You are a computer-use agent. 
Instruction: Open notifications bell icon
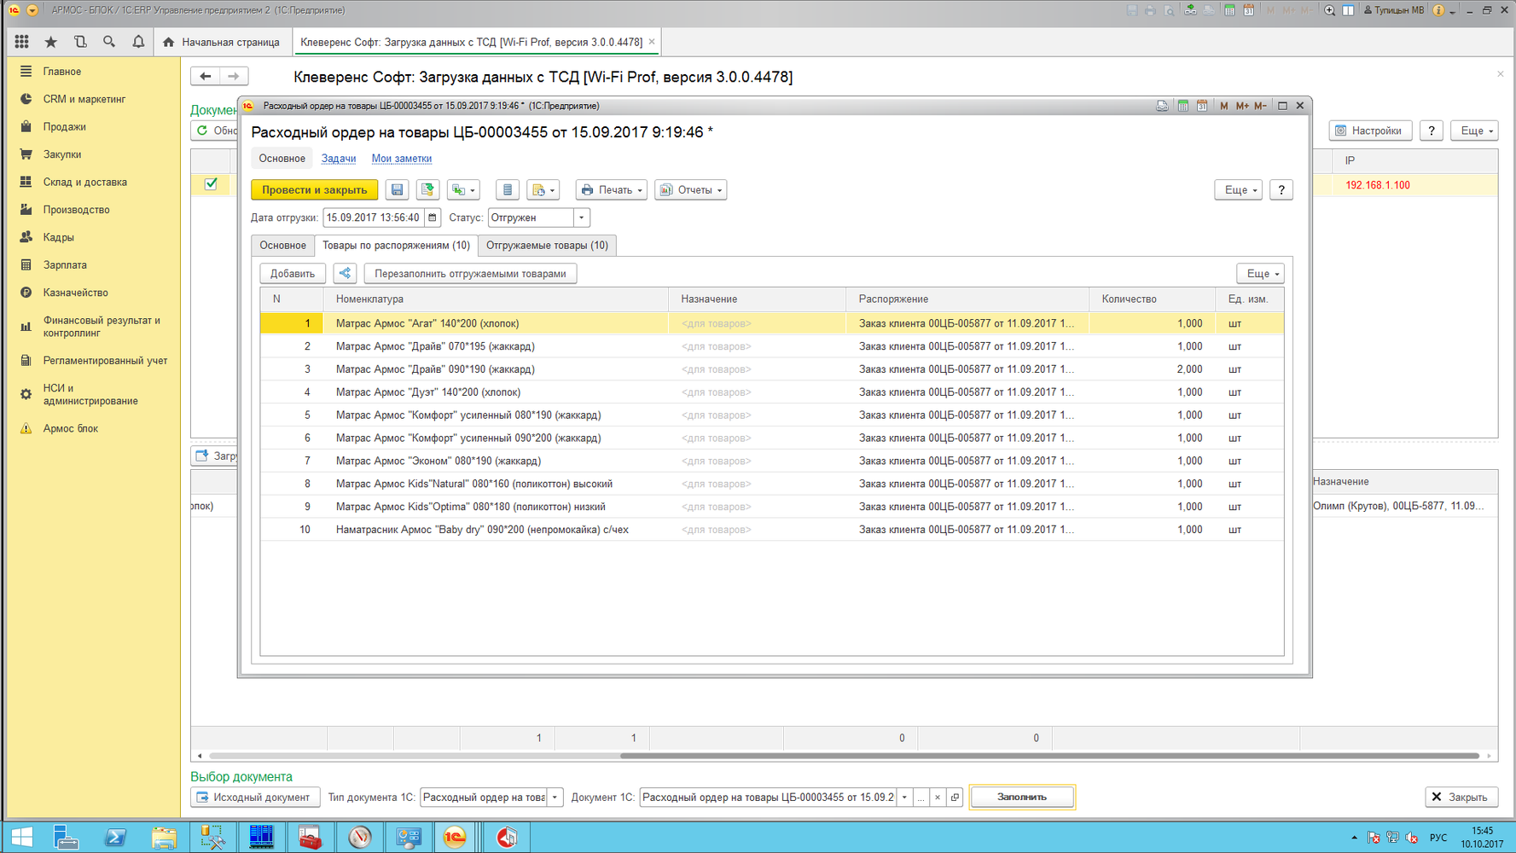(x=138, y=42)
